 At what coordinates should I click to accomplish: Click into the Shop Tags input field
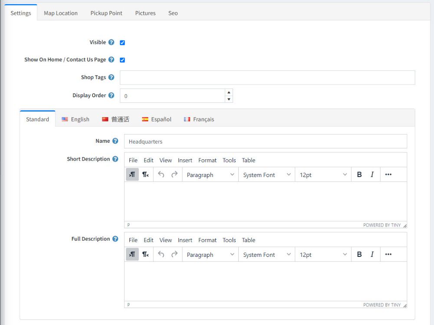pos(267,78)
